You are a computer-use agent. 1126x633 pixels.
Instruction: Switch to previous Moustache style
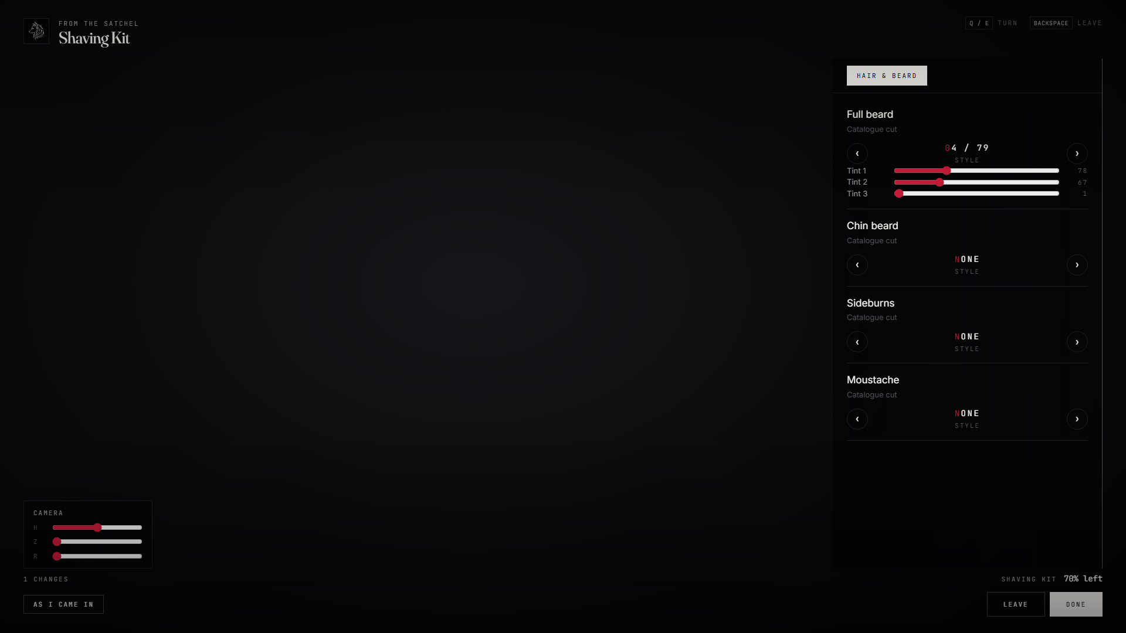click(x=857, y=419)
